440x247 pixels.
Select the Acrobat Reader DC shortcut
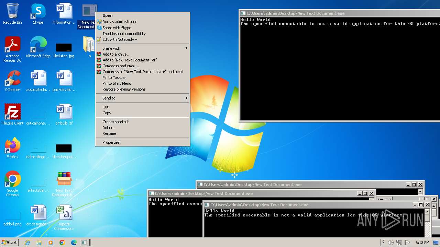(x=12, y=49)
